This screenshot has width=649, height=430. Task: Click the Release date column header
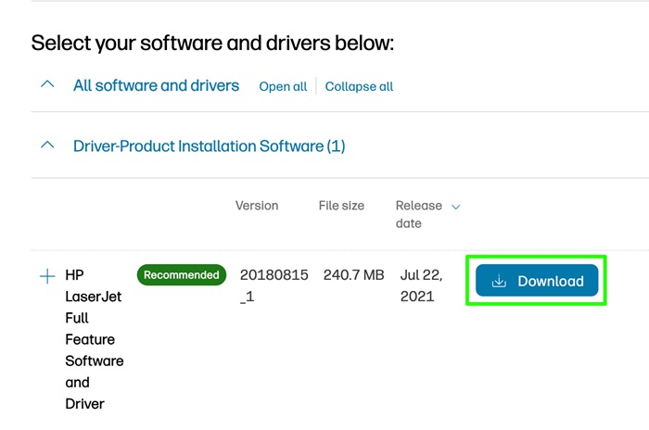tap(418, 214)
